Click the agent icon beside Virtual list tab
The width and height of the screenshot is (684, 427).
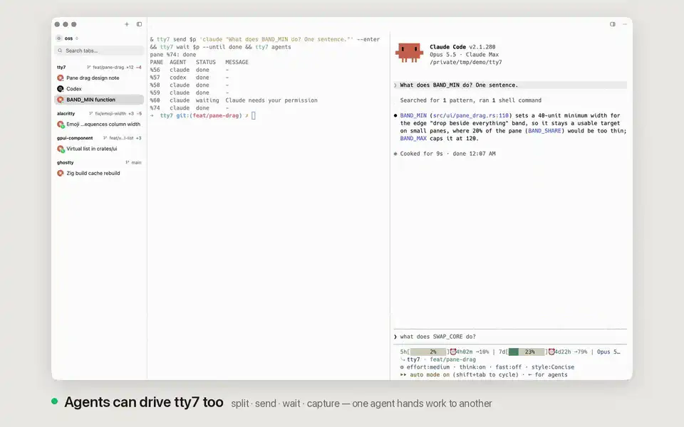61,149
